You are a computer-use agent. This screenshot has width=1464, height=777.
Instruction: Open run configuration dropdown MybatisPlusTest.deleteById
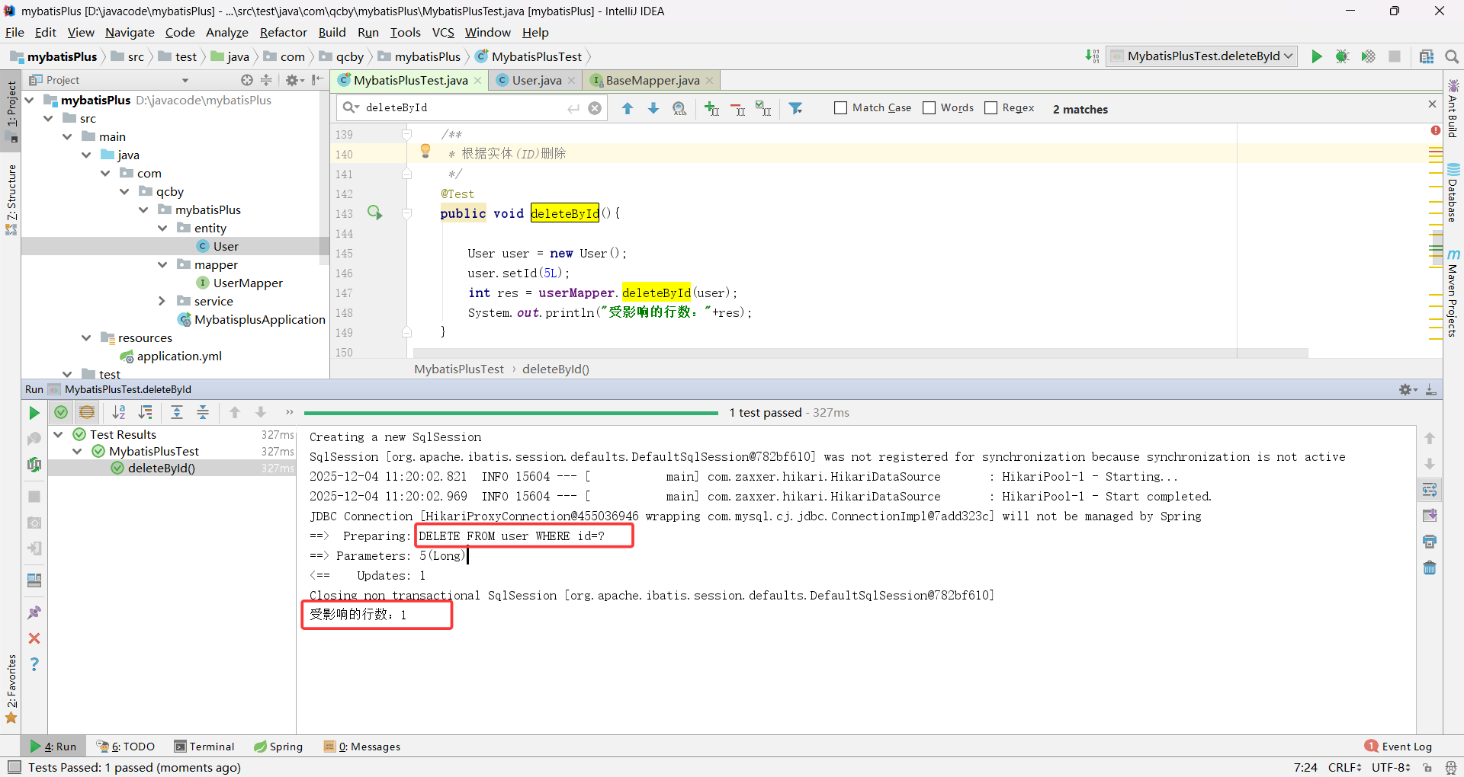pyautogui.click(x=1202, y=56)
